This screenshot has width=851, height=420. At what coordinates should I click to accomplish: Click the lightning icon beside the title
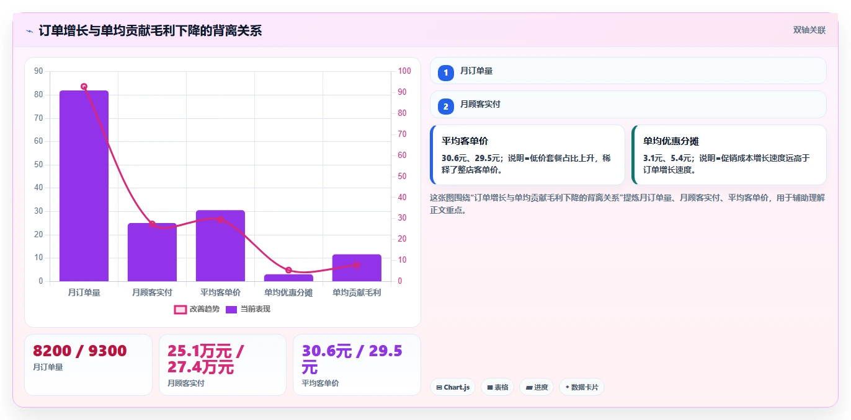pos(29,31)
